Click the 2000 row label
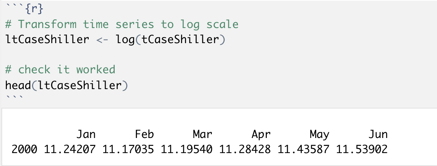 pos(24,149)
